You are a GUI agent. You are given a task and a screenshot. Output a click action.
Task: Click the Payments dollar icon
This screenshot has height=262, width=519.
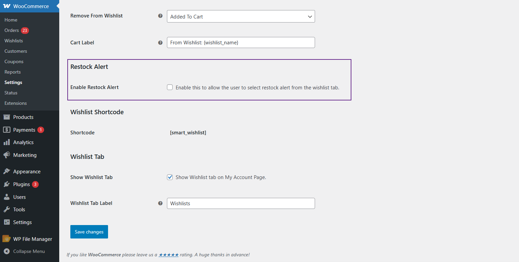[7, 130]
